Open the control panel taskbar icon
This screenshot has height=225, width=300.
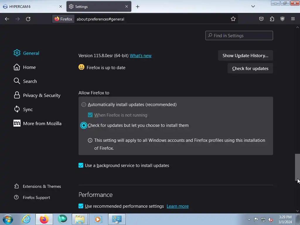pyautogui.click(x=117, y=219)
